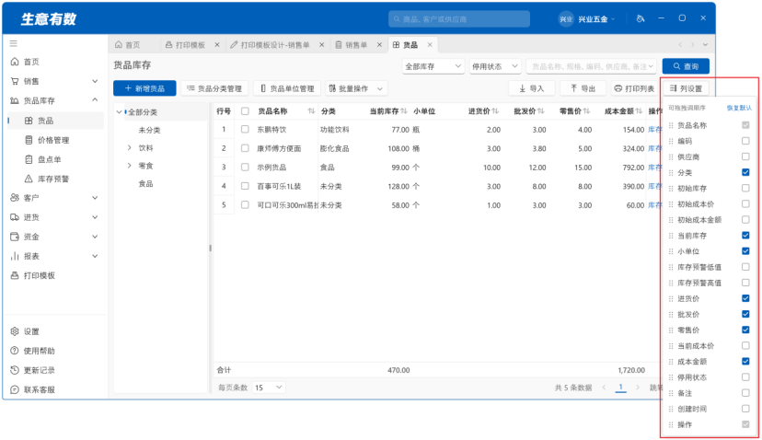The height and width of the screenshot is (440, 762).
Task: Sort by the 零售价 column sort icon
Action: (587, 111)
